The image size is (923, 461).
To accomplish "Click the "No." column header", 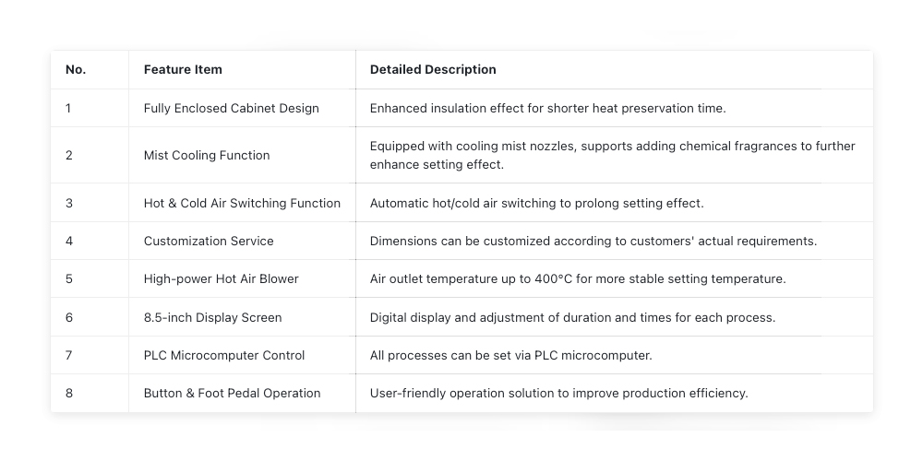I will pyautogui.click(x=76, y=69).
